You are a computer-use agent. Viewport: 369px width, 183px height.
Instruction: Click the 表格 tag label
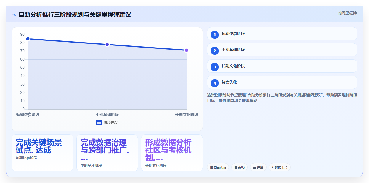241,167
